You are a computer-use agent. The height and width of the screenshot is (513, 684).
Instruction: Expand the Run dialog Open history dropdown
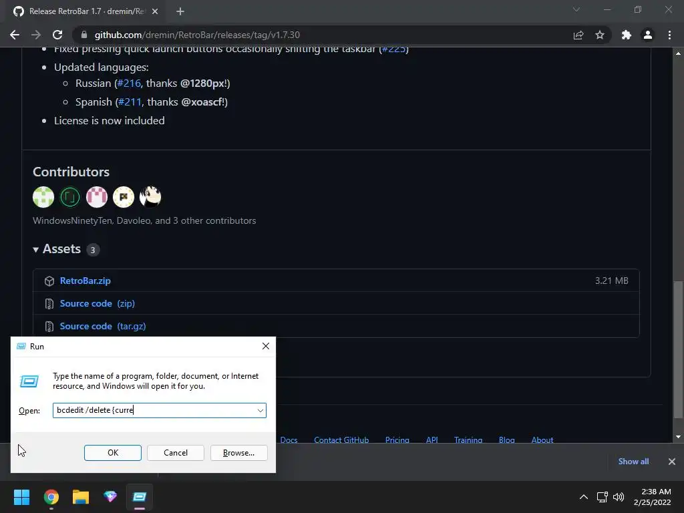tap(261, 411)
